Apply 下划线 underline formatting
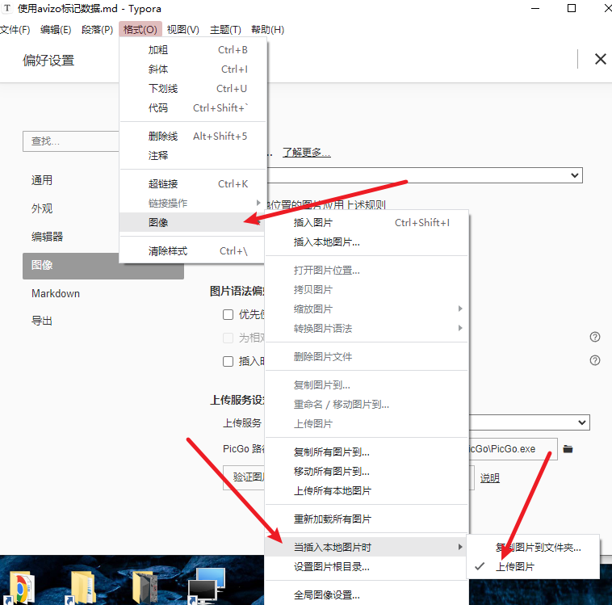The image size is (612, 605). tap(193, 89)
